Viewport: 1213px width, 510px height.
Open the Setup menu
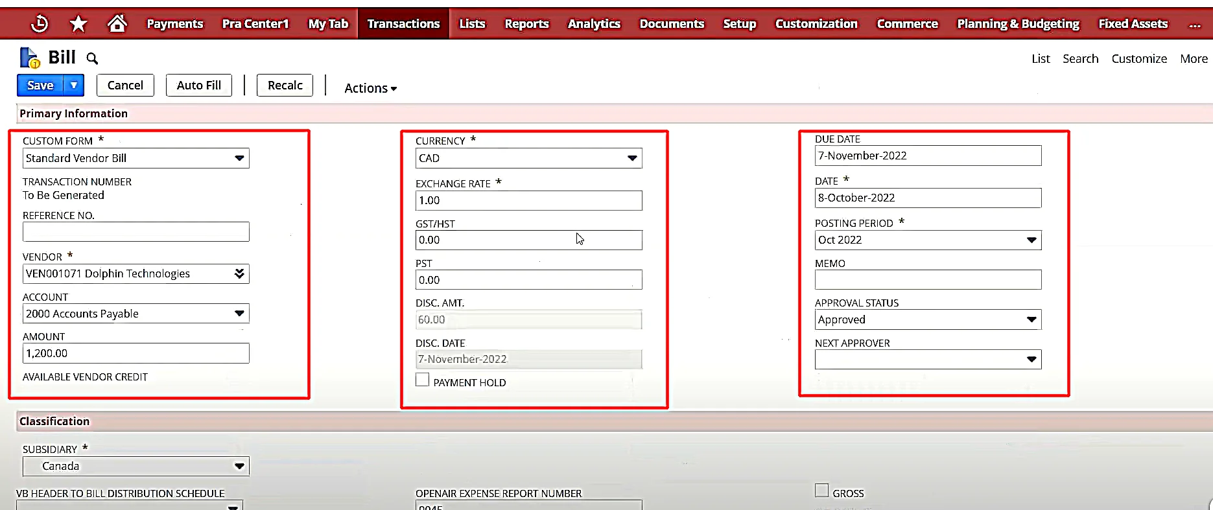coord(740,24)
